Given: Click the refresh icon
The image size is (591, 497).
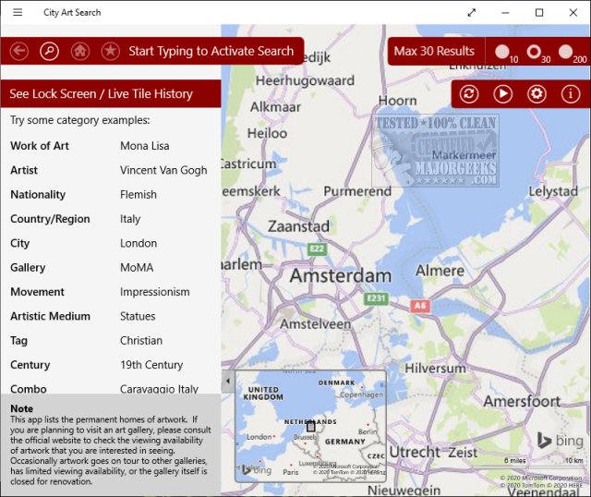Looking at the screenshot, I should pyautogui.click(x=469, y=93).
